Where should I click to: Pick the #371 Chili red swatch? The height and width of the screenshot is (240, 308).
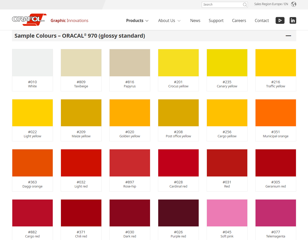(x=81, y=220)
